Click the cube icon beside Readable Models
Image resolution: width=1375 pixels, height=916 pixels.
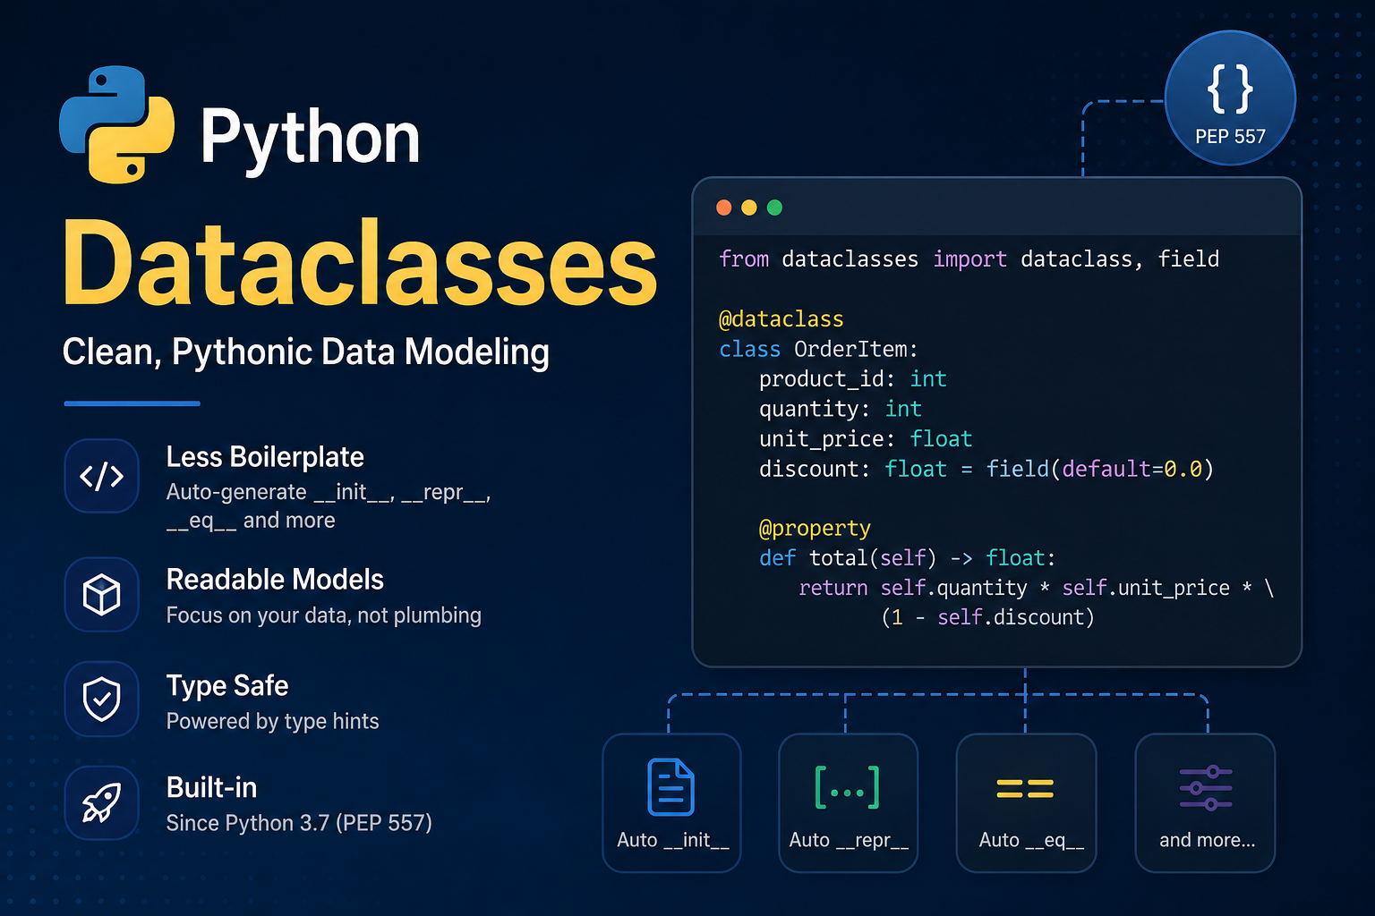[102, 595]
